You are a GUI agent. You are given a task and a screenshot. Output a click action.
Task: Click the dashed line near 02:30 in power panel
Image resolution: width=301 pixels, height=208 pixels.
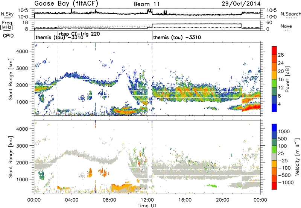(58, 79)
